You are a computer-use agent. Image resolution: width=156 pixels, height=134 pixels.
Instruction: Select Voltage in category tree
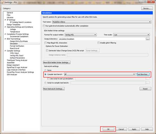[x=13, y=29]
